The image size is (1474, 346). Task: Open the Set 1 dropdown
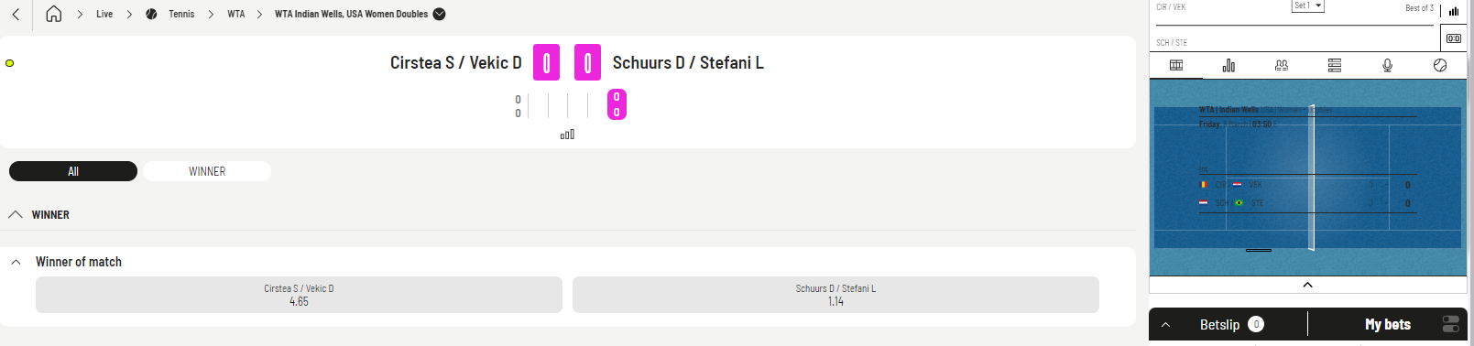click(x=1308, y=5)
